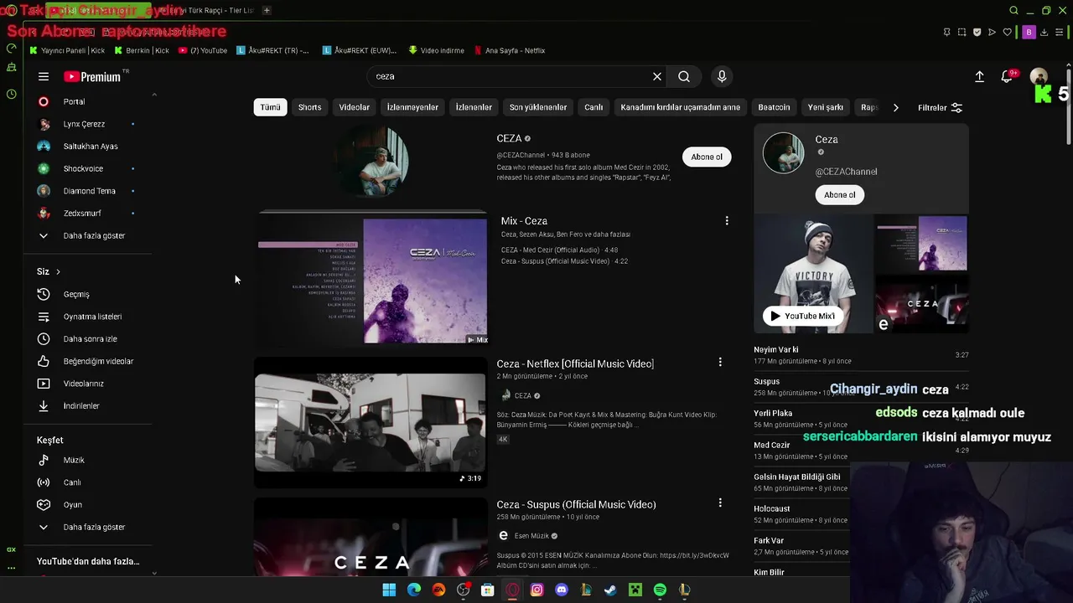Open the Mix - Ceza playlist thumbnail
The width and height of the screenshot is (1073, 603).
click(372, 280)
